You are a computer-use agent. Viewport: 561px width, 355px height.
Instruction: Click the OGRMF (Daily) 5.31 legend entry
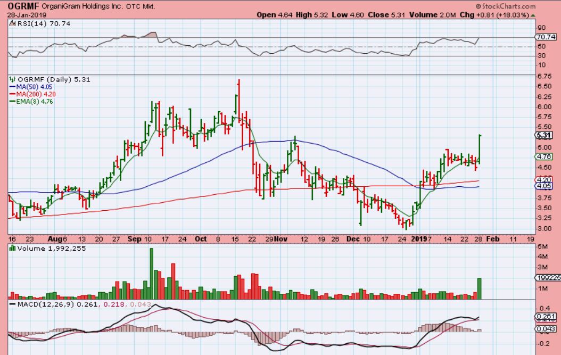54,79
